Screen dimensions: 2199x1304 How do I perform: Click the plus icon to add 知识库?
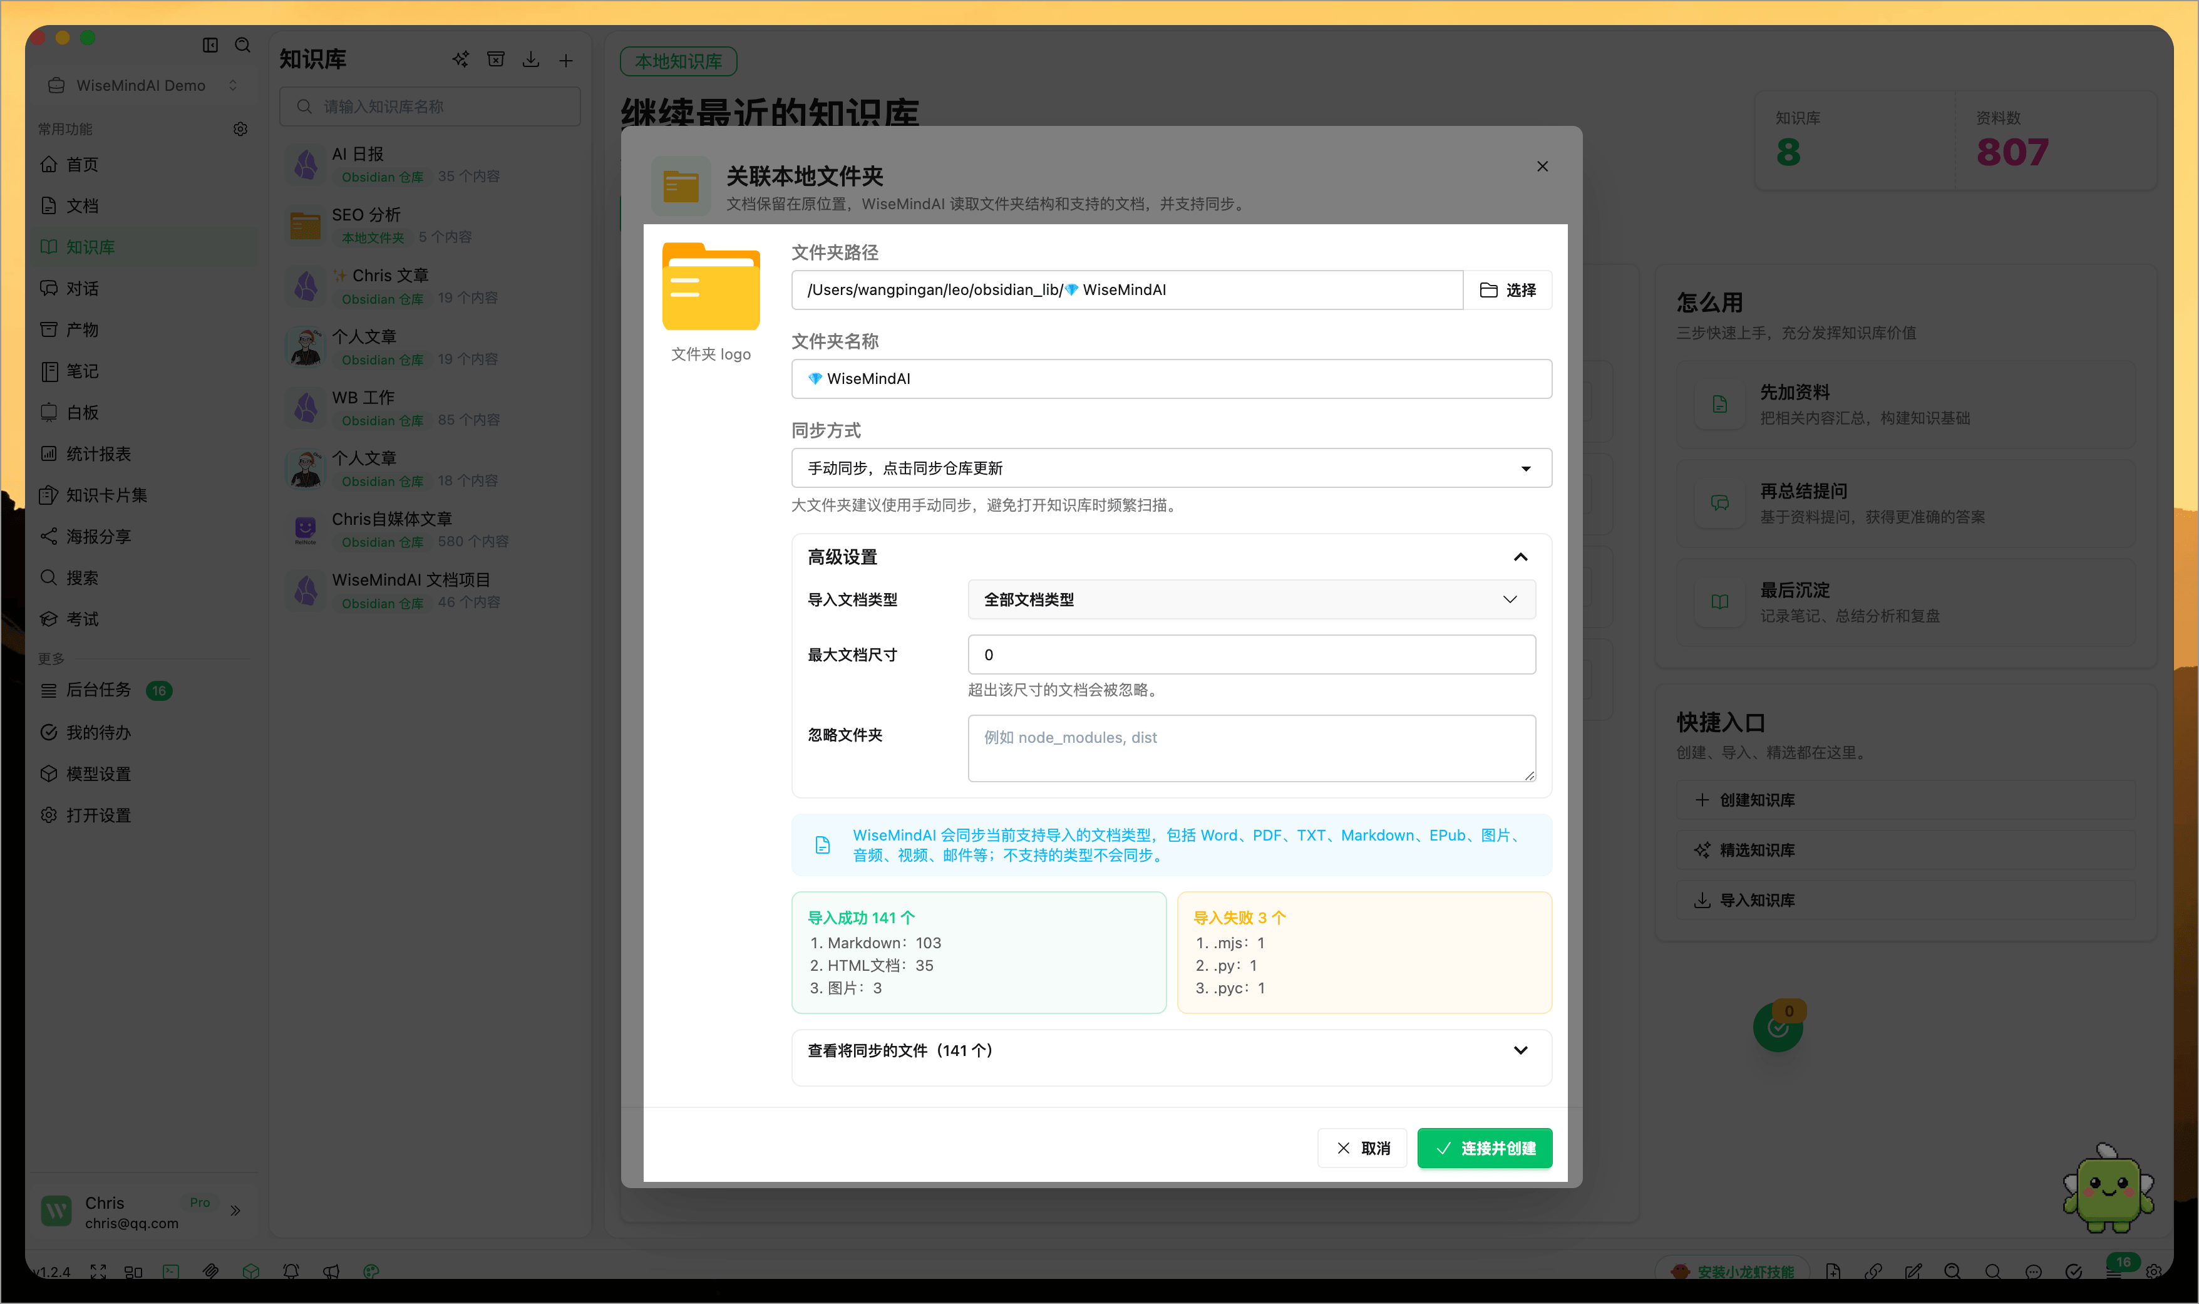(565, 60)
